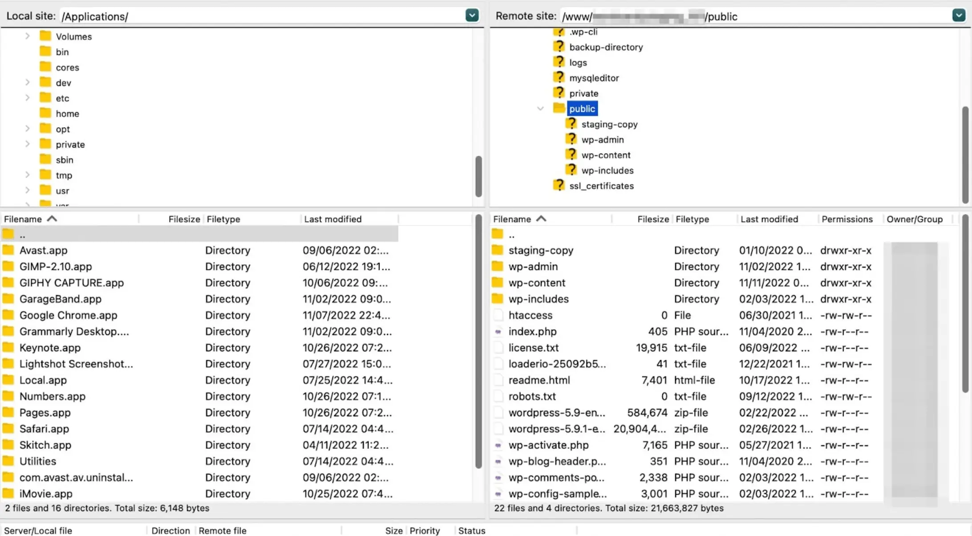The image size is (972, 536).
Task: Select wp-includes node in remote tree
Action: pos(607,171)
